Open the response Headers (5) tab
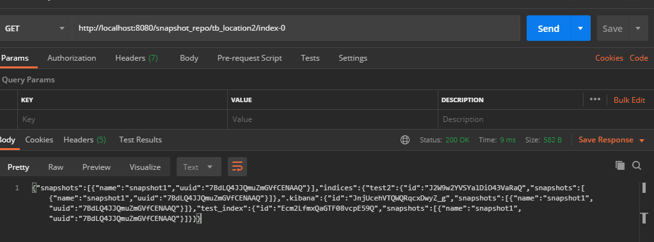This screenshot has width=654, height=242. (x=84, y=140)
